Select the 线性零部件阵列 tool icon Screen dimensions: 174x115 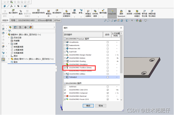pyautogui.click(x=38, y=10)
